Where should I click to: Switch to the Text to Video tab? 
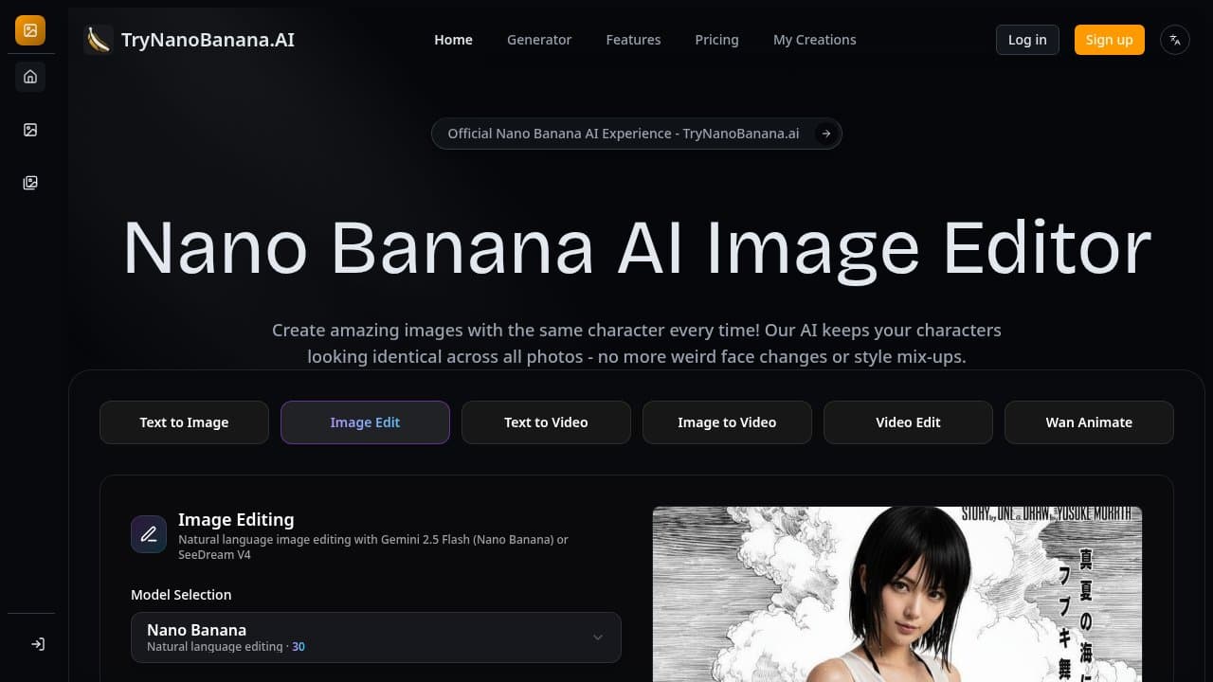click(546, 422)
